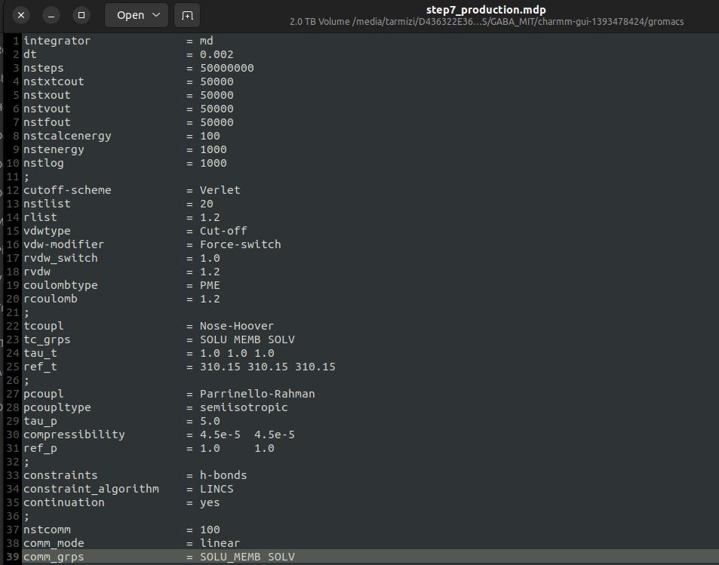Expand the Open file dropdown

[x=137, y=15]
